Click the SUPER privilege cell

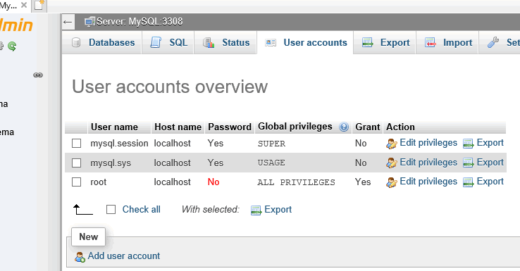(271, 144)
